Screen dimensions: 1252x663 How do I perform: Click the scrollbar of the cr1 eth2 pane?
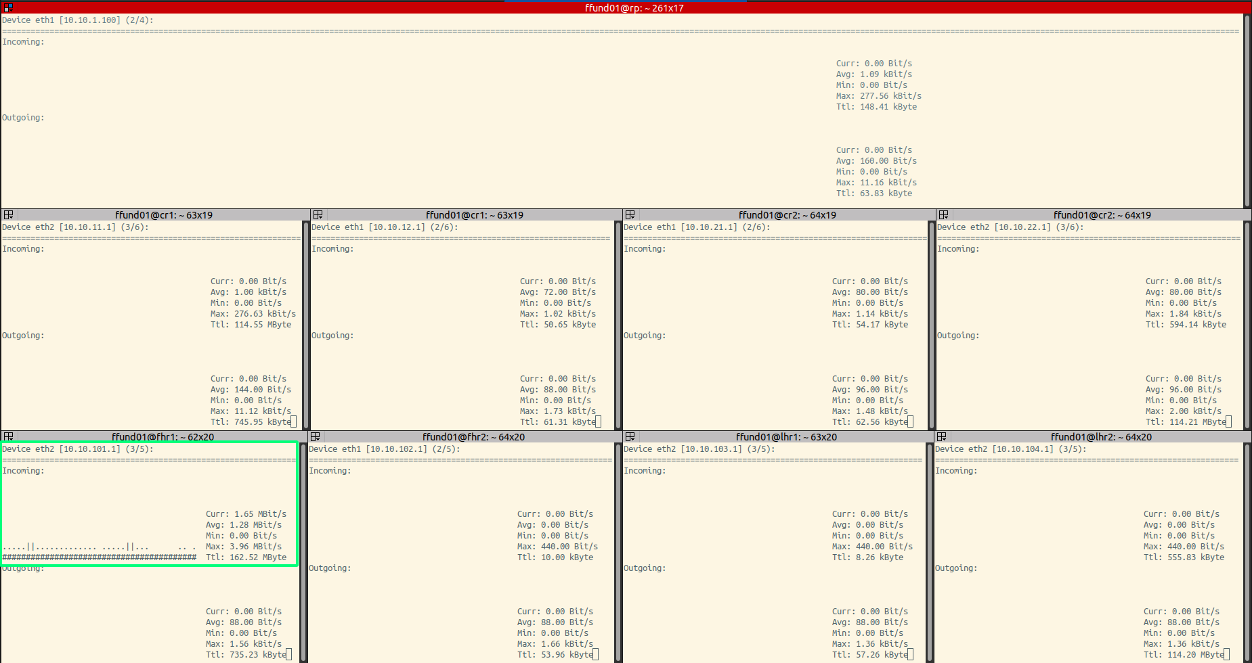(305, 325)
